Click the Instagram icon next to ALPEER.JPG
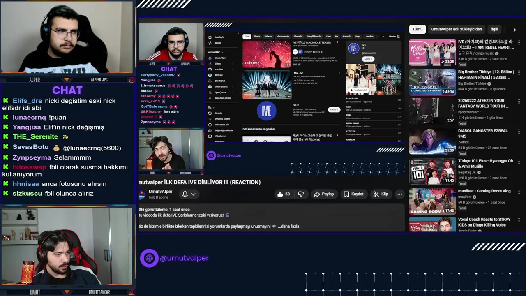The width and height of the screenshot is (526, 296). pyautogui.click(x=131, y=80)
